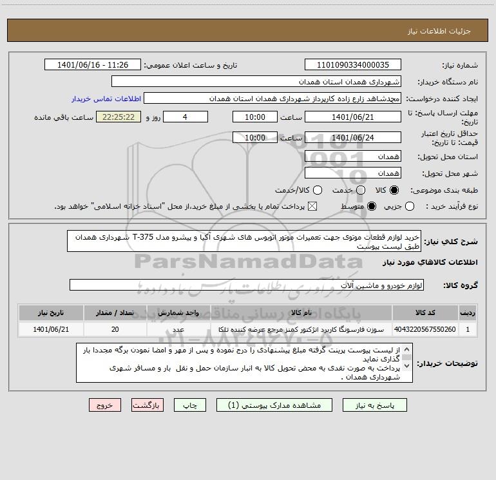
Task: Click the نام کالا column header
Action: (x=301, y=312)
